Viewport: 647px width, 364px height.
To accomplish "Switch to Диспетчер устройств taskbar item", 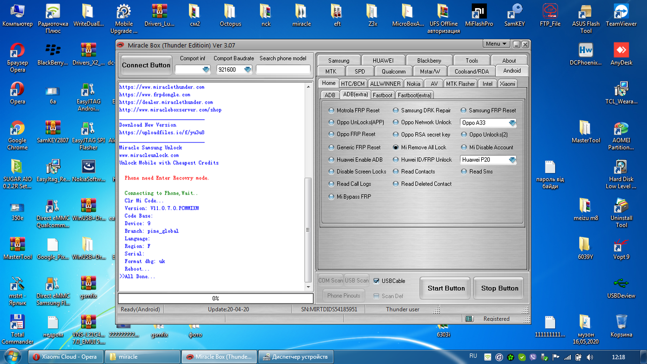I will pos(296,356).
